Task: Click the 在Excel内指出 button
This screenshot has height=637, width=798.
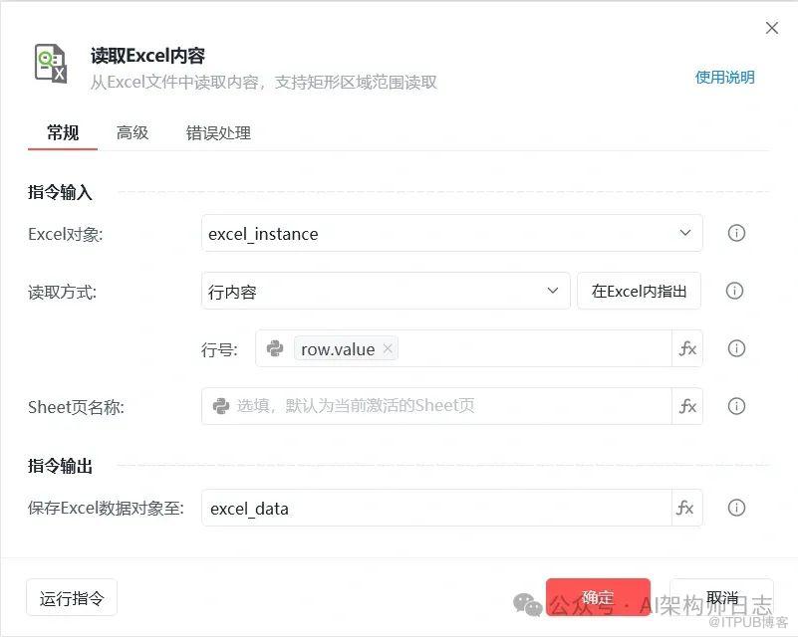Action: point(640,291)
